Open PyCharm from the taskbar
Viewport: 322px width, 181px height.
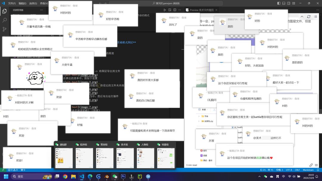click(x=140, y=176)
